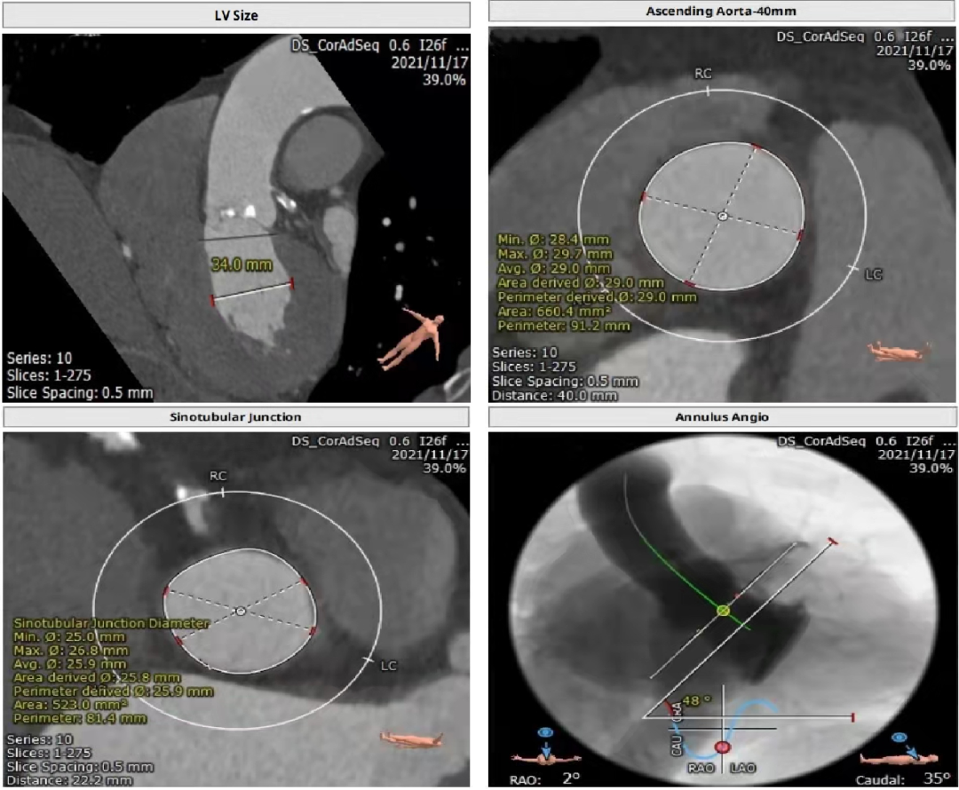Select the Annulus Angio panel header

tap(722, 417)
